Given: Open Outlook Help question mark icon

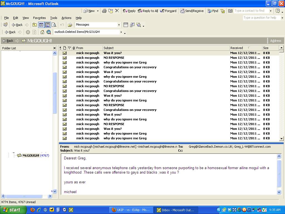Looking at the screenshot, I should [278, 11].
